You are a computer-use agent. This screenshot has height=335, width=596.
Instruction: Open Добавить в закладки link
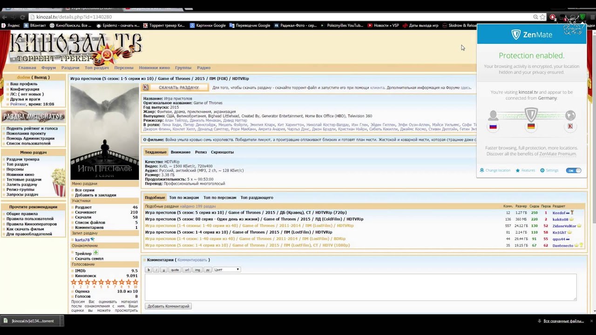coord(95,195)
